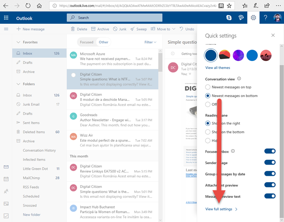Open the Skype icon in the header
This screenshot has height=222, width=284.
coord(229,18)
